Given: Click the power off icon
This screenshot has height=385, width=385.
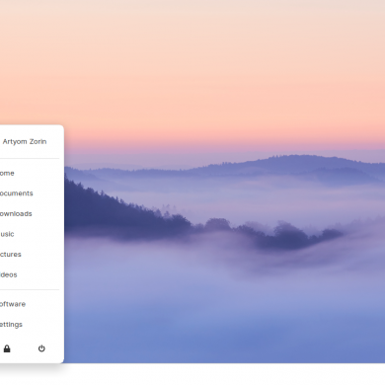Looking at the screenshot, I should click(x=41, y=348).
